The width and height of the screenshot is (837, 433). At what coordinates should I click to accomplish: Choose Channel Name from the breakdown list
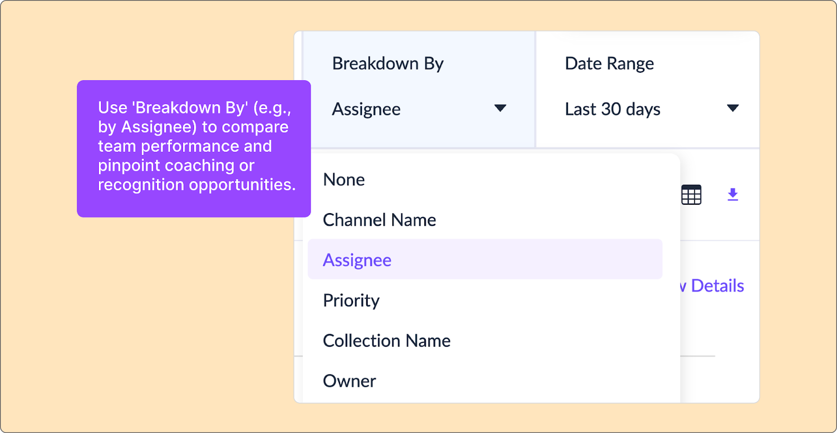tap(485, 220)
